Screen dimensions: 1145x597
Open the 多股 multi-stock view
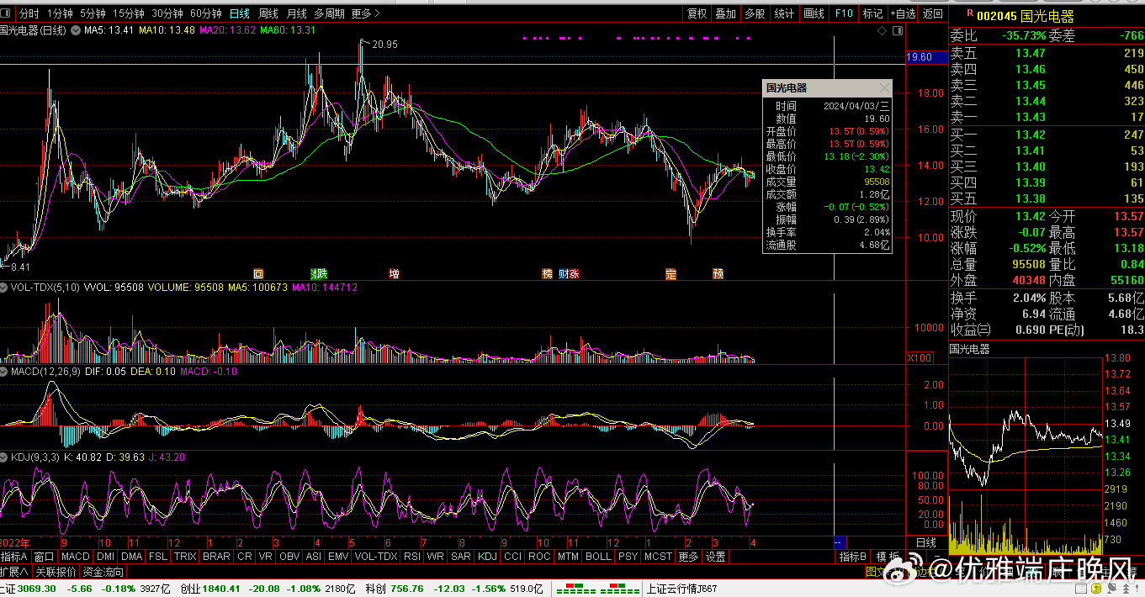coord(755,13)
